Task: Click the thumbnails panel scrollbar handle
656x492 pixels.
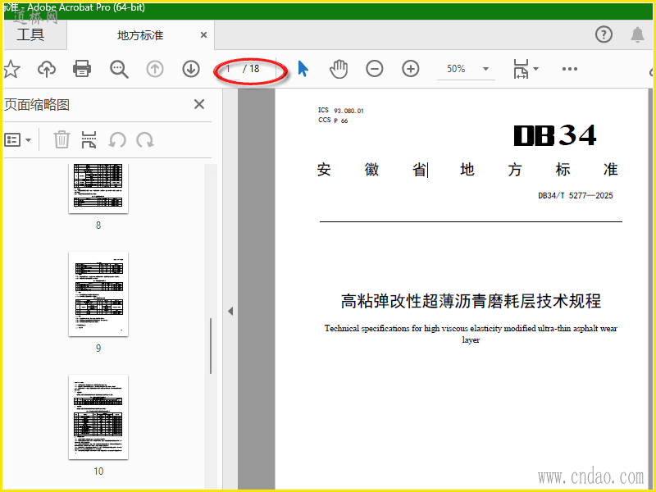Action: click(211, 345)
